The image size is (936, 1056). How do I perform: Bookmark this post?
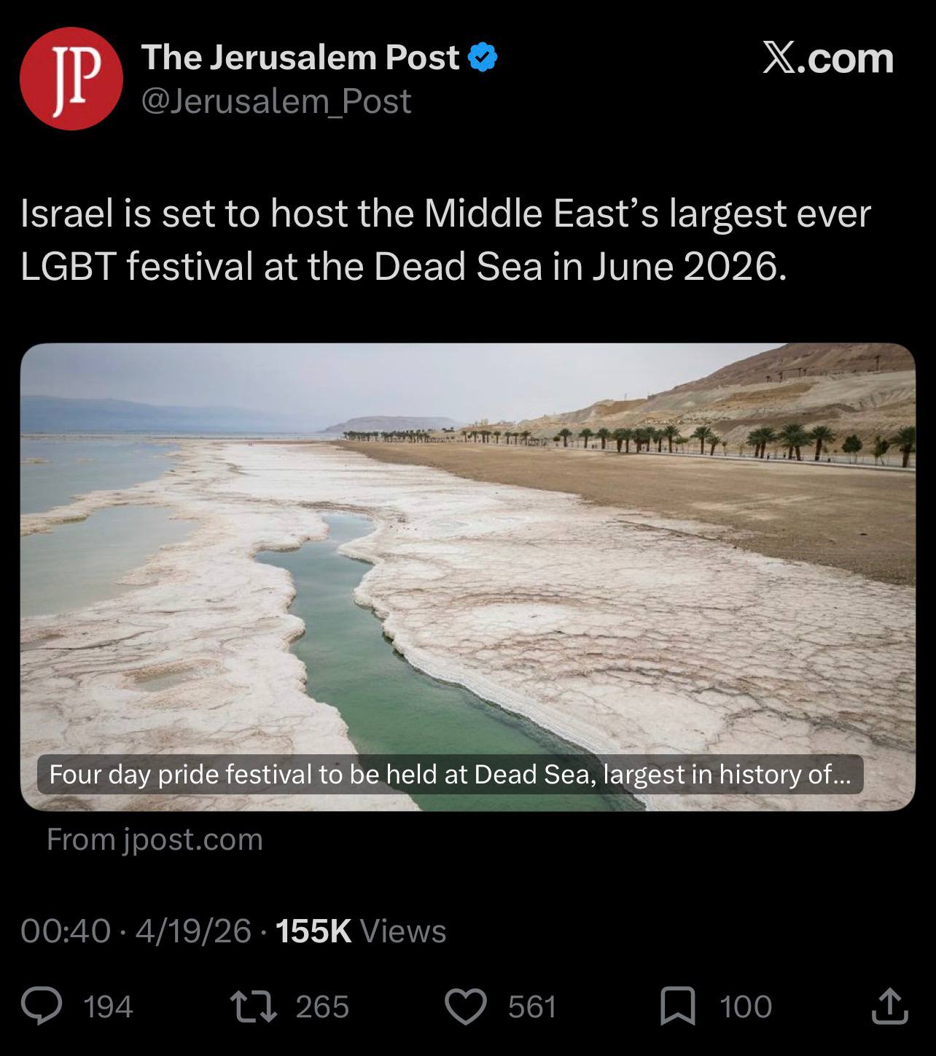[x=677, y=1006]
